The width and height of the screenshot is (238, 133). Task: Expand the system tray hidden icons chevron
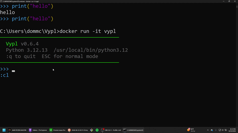coord(208,130)
